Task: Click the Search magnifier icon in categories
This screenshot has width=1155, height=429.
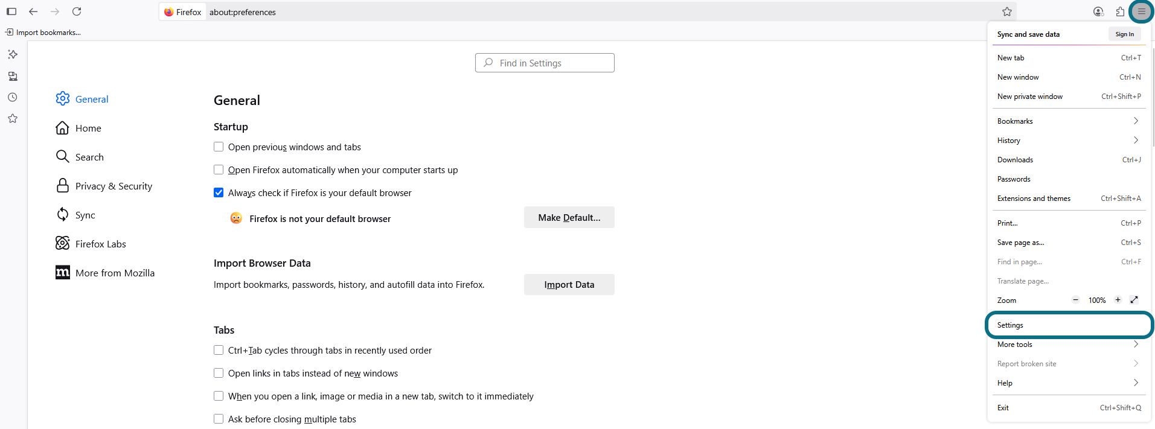Action: click(63, 156)
